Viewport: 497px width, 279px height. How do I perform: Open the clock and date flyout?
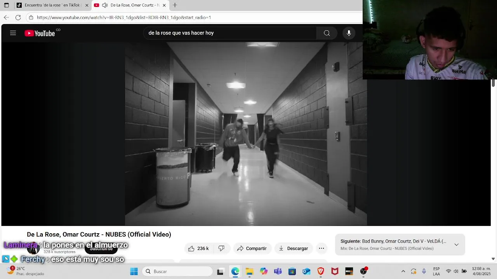click(481, 272)
